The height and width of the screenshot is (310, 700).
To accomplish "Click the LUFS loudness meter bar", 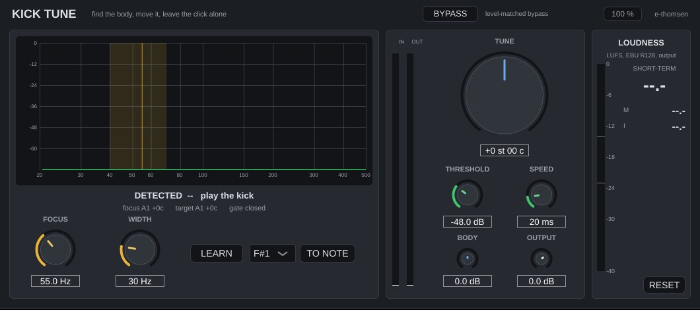I will tap(601, 168).
